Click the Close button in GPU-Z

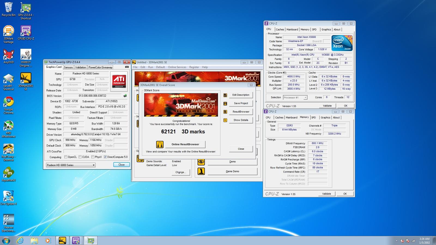tap(122, 165)
